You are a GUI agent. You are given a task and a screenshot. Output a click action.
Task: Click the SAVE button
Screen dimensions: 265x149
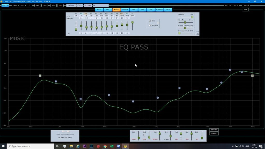pyautogui.click(x=38, y=5)
